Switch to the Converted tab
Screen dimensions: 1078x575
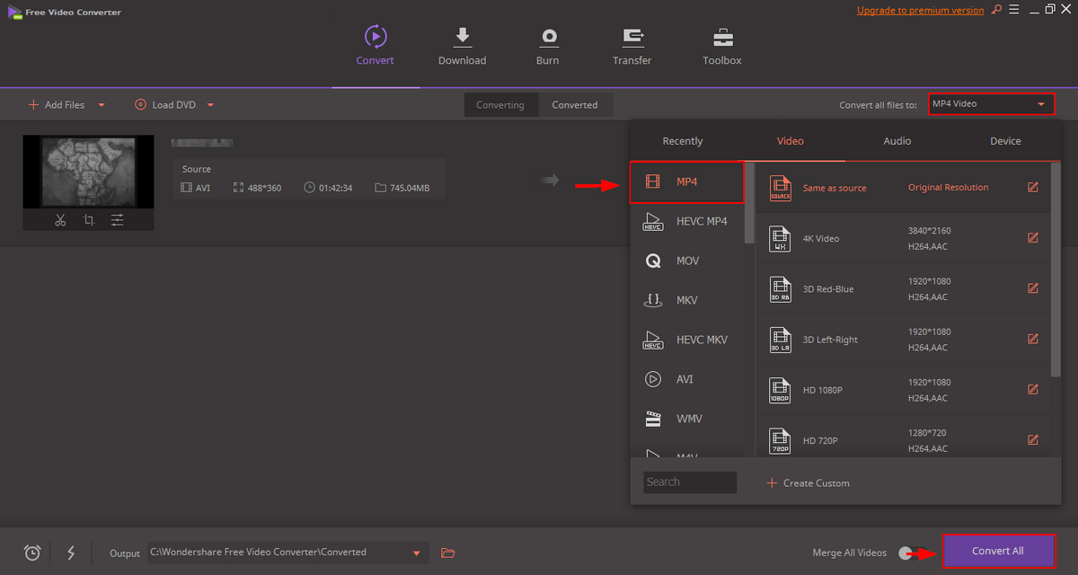coord(574,105)
